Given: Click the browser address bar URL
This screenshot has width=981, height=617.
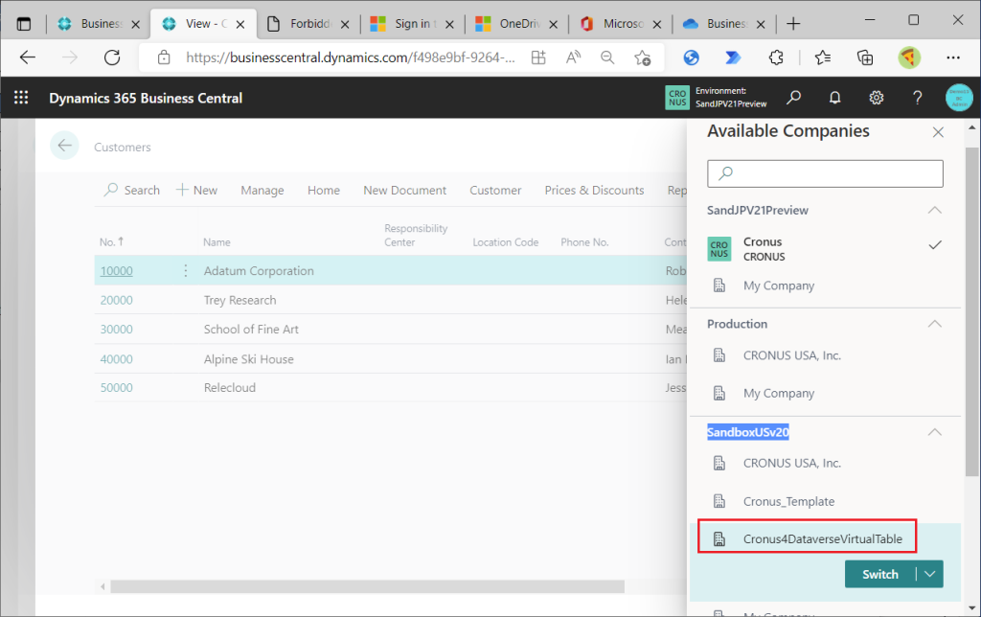Looking at the screenshot, I should pyautogui.click(x=351, y=57).
